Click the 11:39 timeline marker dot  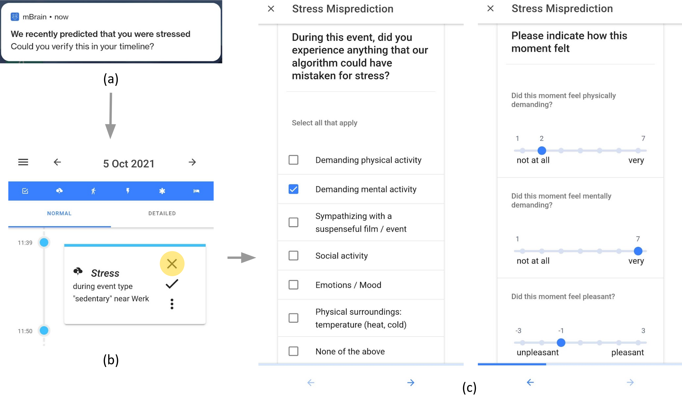click(44, 242)
